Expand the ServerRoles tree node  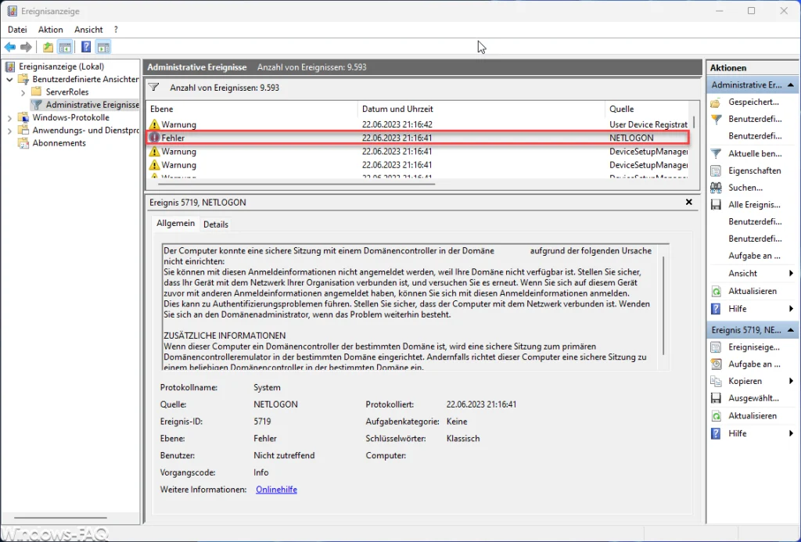23,92
